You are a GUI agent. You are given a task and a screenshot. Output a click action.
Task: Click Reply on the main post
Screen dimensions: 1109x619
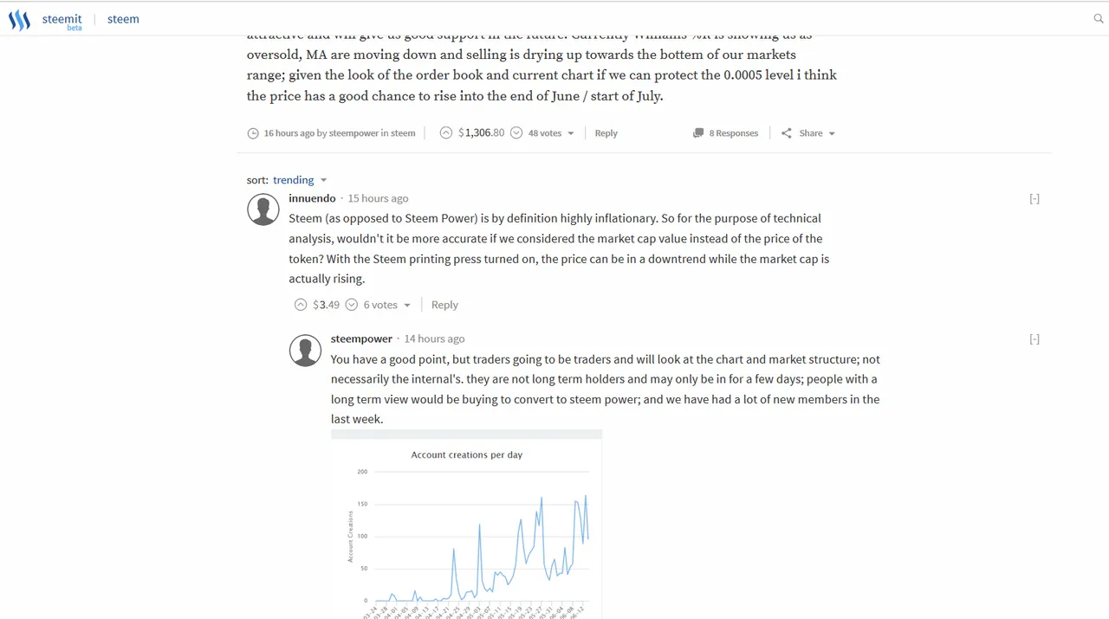coord(606,133)
